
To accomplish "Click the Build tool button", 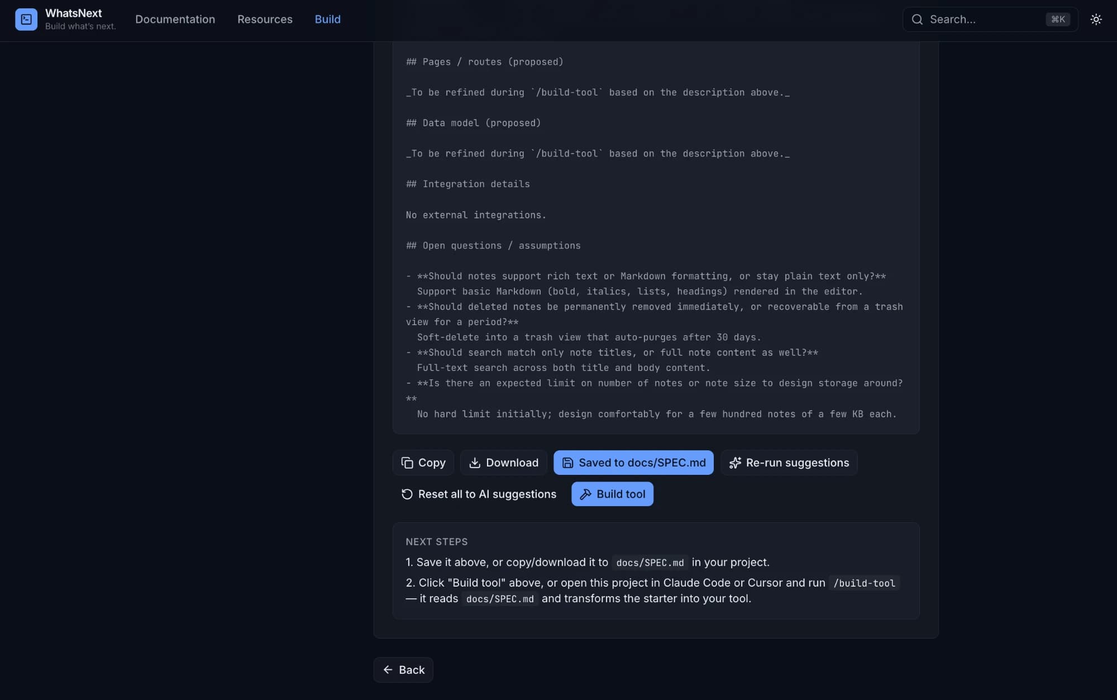I will point(612,494).
